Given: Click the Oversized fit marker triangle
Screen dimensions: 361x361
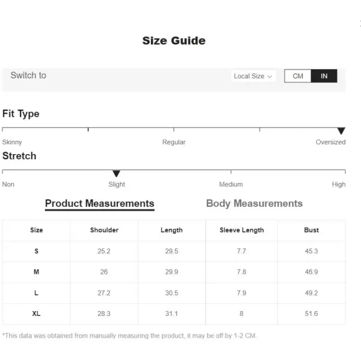Looking at the screenshot, I should coord(341,131).
